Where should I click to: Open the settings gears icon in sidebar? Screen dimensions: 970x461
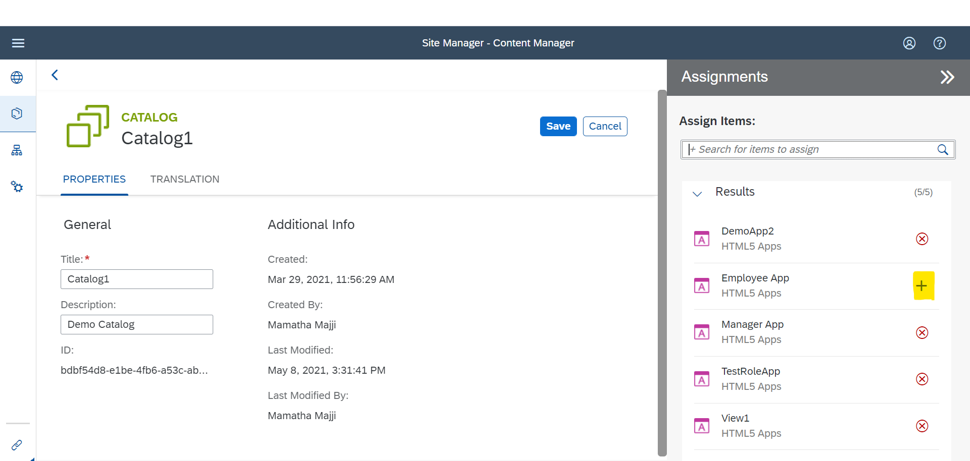tap(17, 187)
